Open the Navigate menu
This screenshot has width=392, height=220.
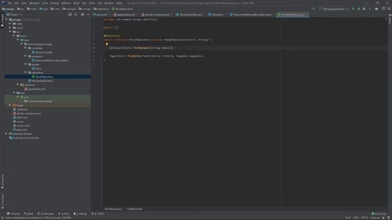(34, 3)
